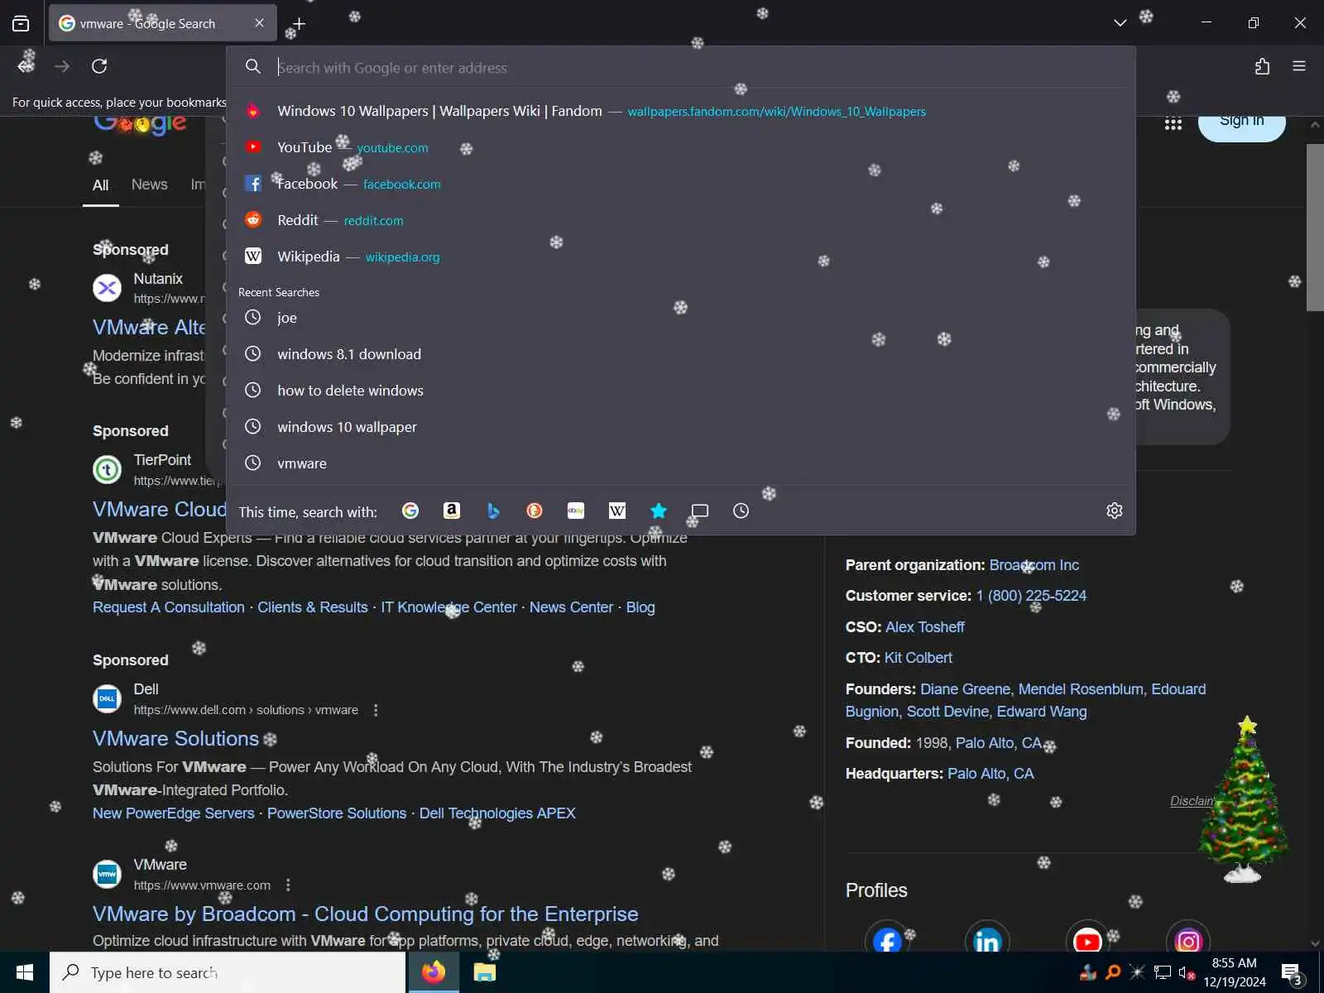Select Wikipedia suggestion in address dropdown

pos(680,257)
